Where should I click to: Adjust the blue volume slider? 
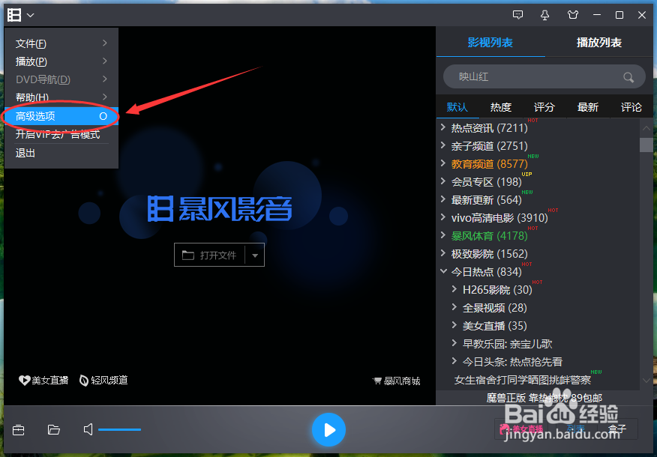tap(119, 430)
